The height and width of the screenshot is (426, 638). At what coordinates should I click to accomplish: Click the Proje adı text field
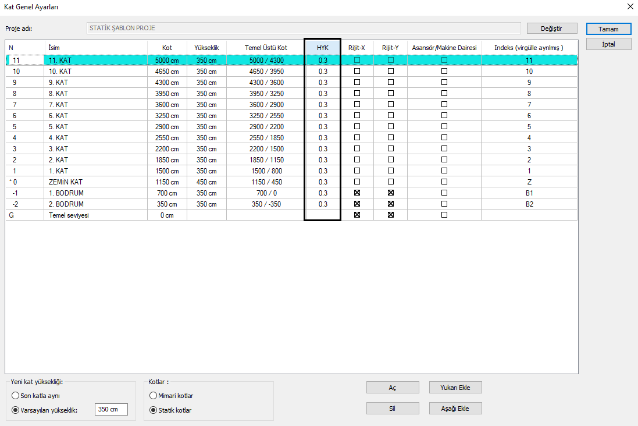[302, 28]
